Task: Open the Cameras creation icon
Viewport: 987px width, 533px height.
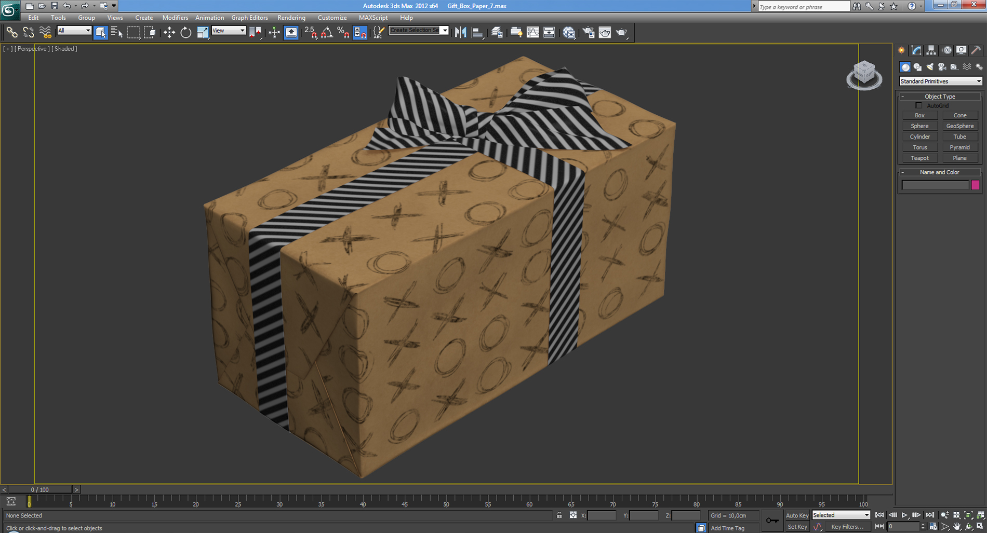Action: tap(941, 67)
